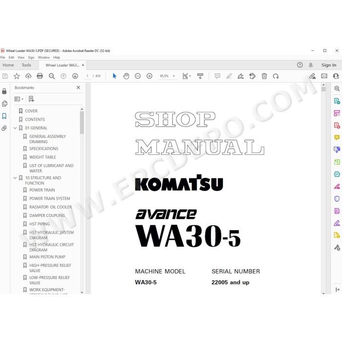342x342 pixels.
Task: Click the security lock icon in sidebar
Action: 4,91
